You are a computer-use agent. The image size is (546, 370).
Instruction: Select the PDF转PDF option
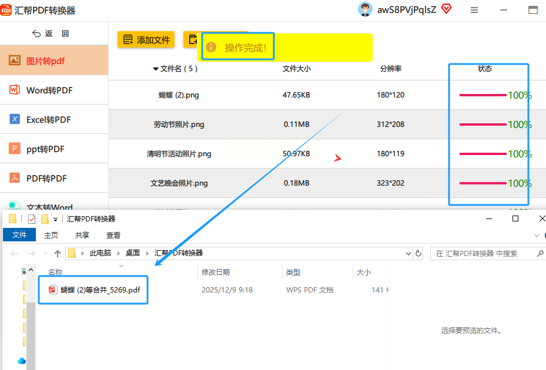point(54,178)
